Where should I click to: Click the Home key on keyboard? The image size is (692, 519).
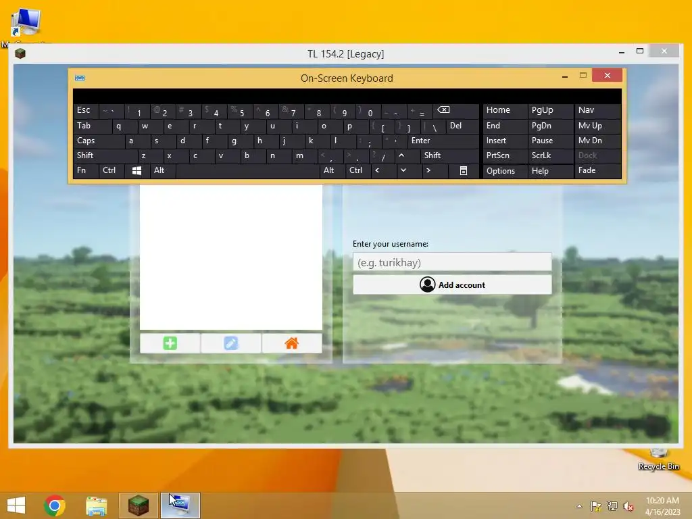pos(505,111)
